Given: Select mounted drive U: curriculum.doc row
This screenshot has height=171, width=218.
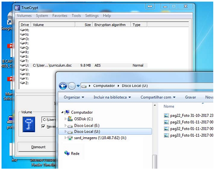Looking at the screenshot, I should [x=83, y=65].
